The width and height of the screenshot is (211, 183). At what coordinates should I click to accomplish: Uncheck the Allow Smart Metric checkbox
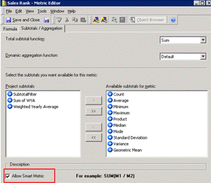pyautogui.click(x=8, y=176)
